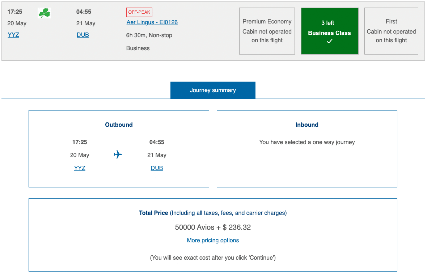Click the DUB link in Outbound summary
This screenshot has height=273, width=427.
click(157, 168)
